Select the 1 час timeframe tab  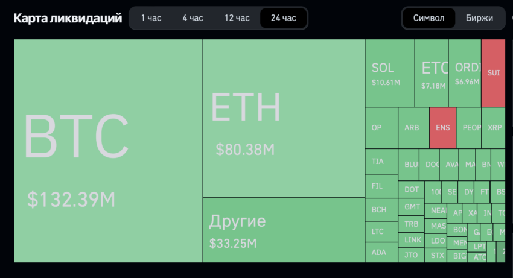coord(151,18)
